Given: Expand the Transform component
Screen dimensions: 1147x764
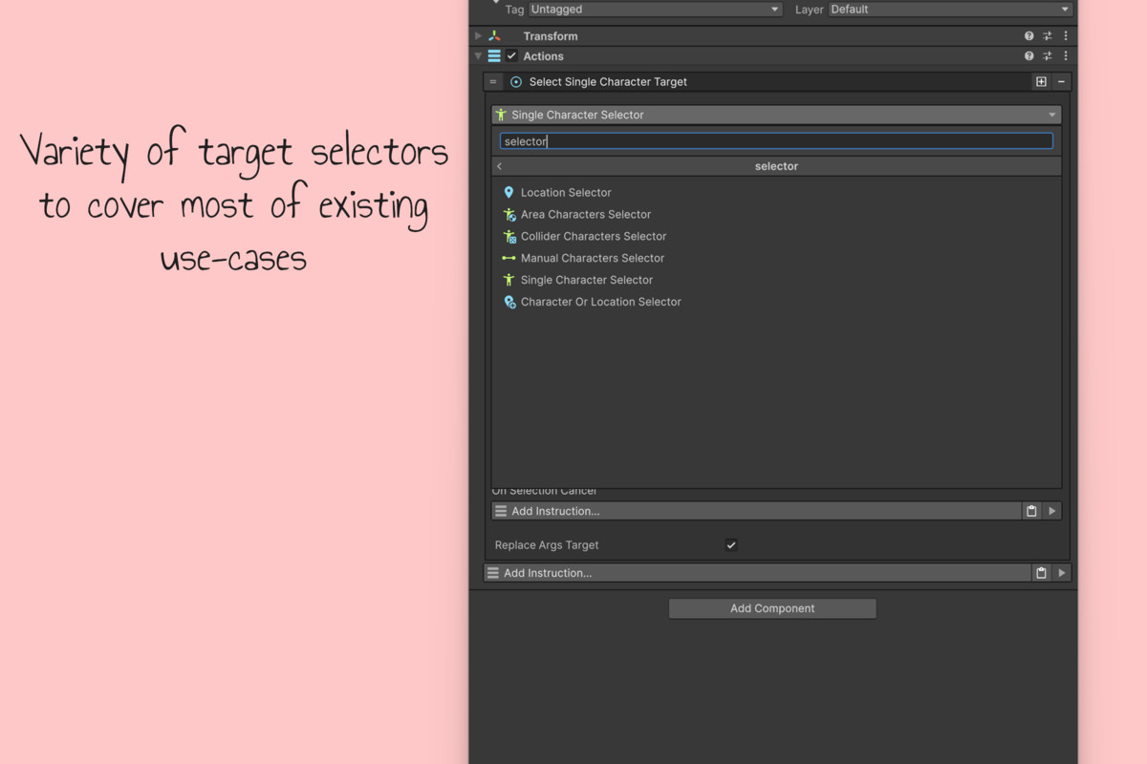Looking at the screenshot, I should point(477,35).
